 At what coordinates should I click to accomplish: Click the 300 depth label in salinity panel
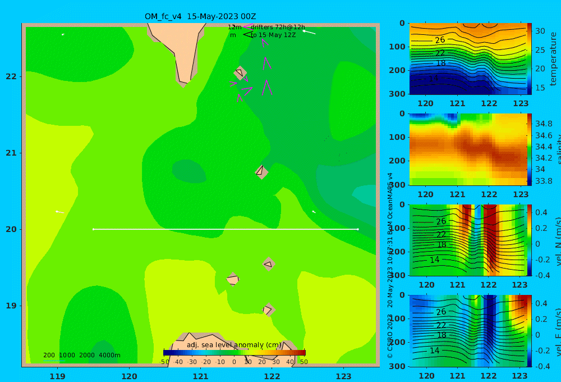397,185
